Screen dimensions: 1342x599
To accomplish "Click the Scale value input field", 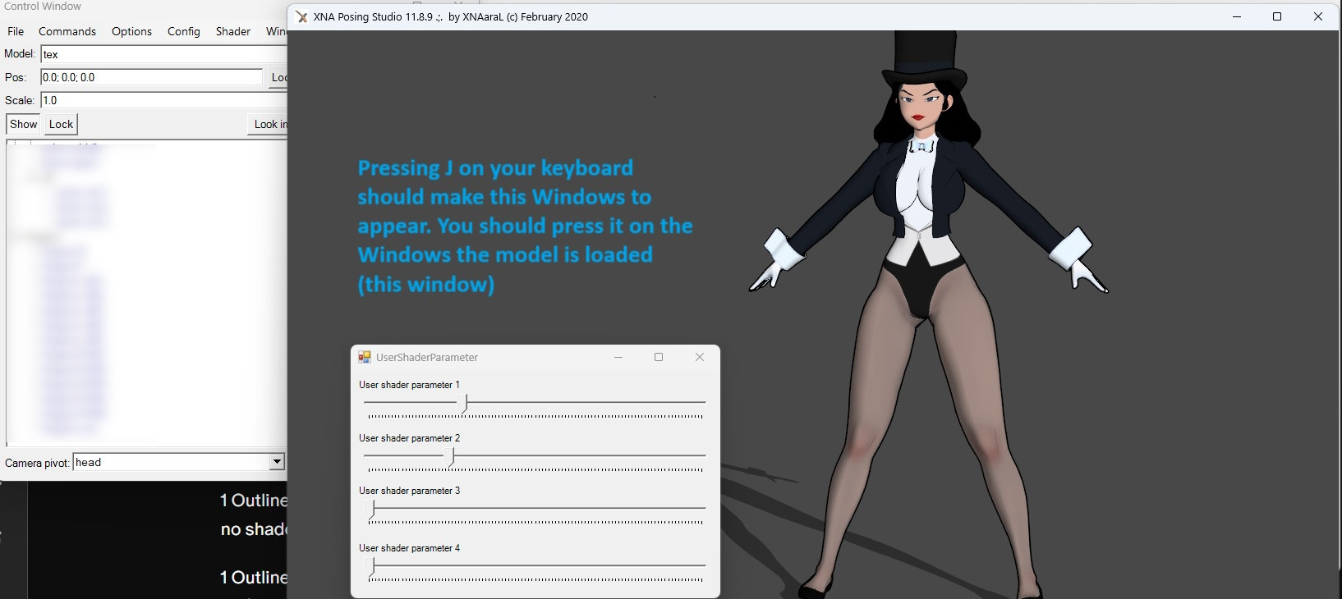I will pos(163,100).
